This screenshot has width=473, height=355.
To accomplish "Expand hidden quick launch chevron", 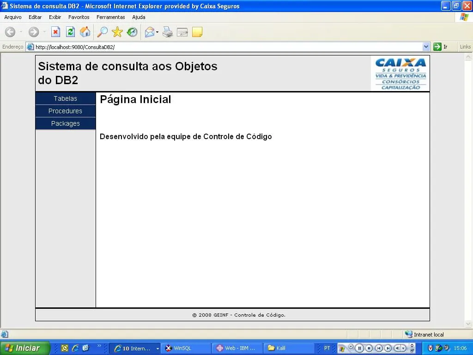I will click(99, 346).
